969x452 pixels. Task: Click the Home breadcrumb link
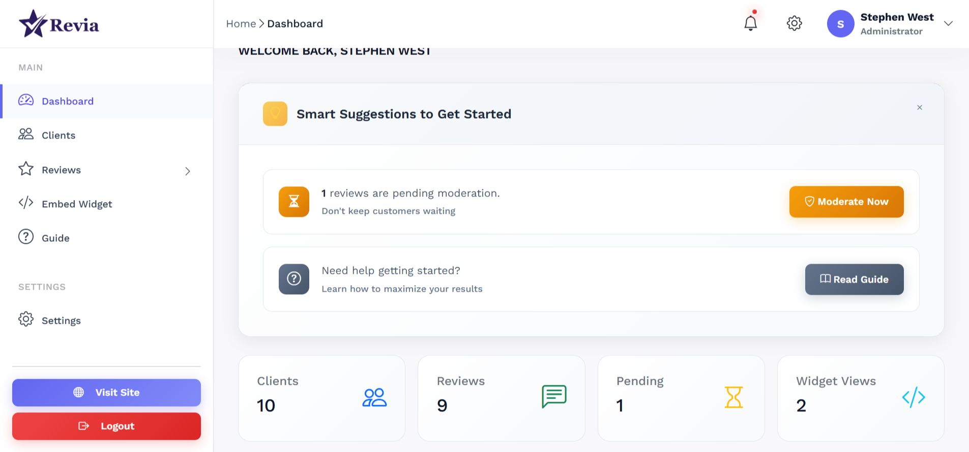pyautogui.click(x=241, y=24)
